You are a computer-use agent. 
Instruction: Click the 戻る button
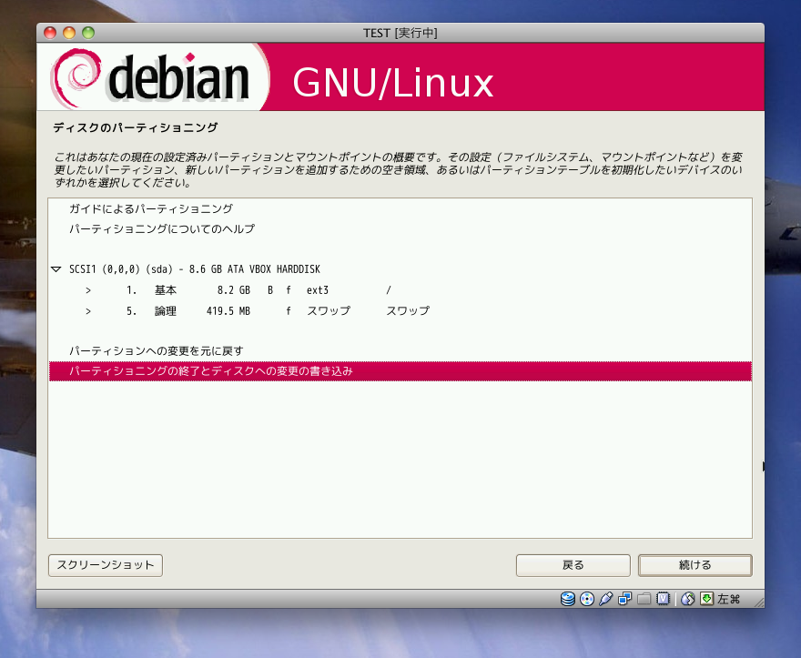pos(573,565)
